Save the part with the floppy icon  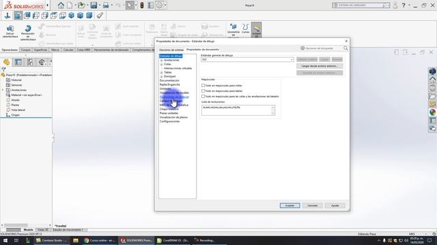tap(94, 5)
